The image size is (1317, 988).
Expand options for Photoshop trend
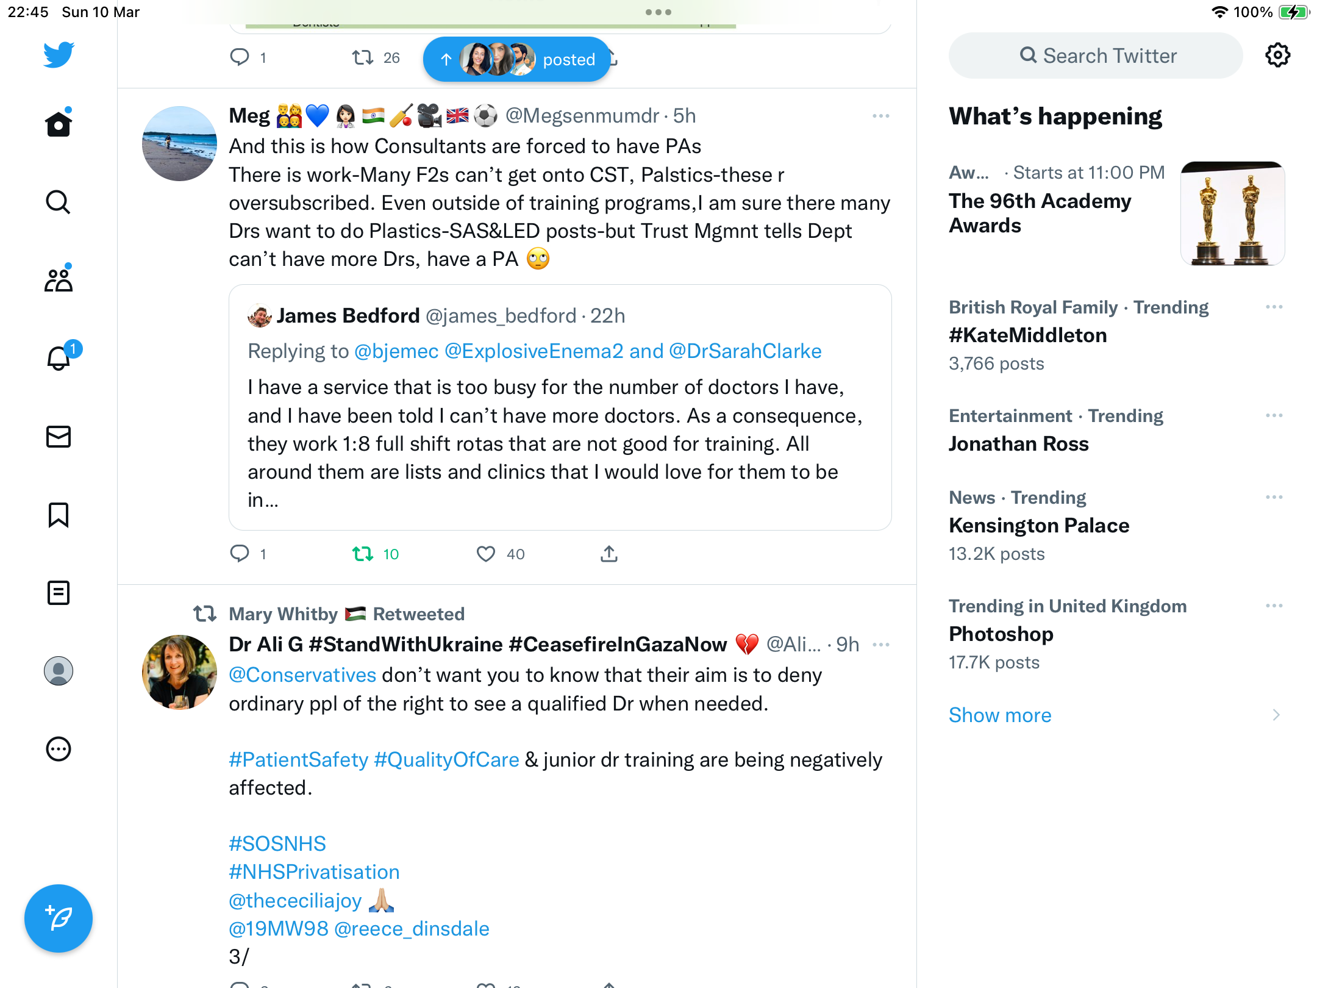click(x=1274, y=606)
